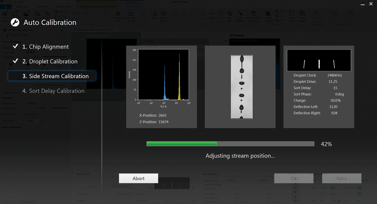
Task: Select the x1.5 plot view magnification icon
Action: 278,15
